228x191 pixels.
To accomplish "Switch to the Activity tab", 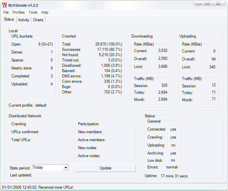I will click(x=24, y=20).
